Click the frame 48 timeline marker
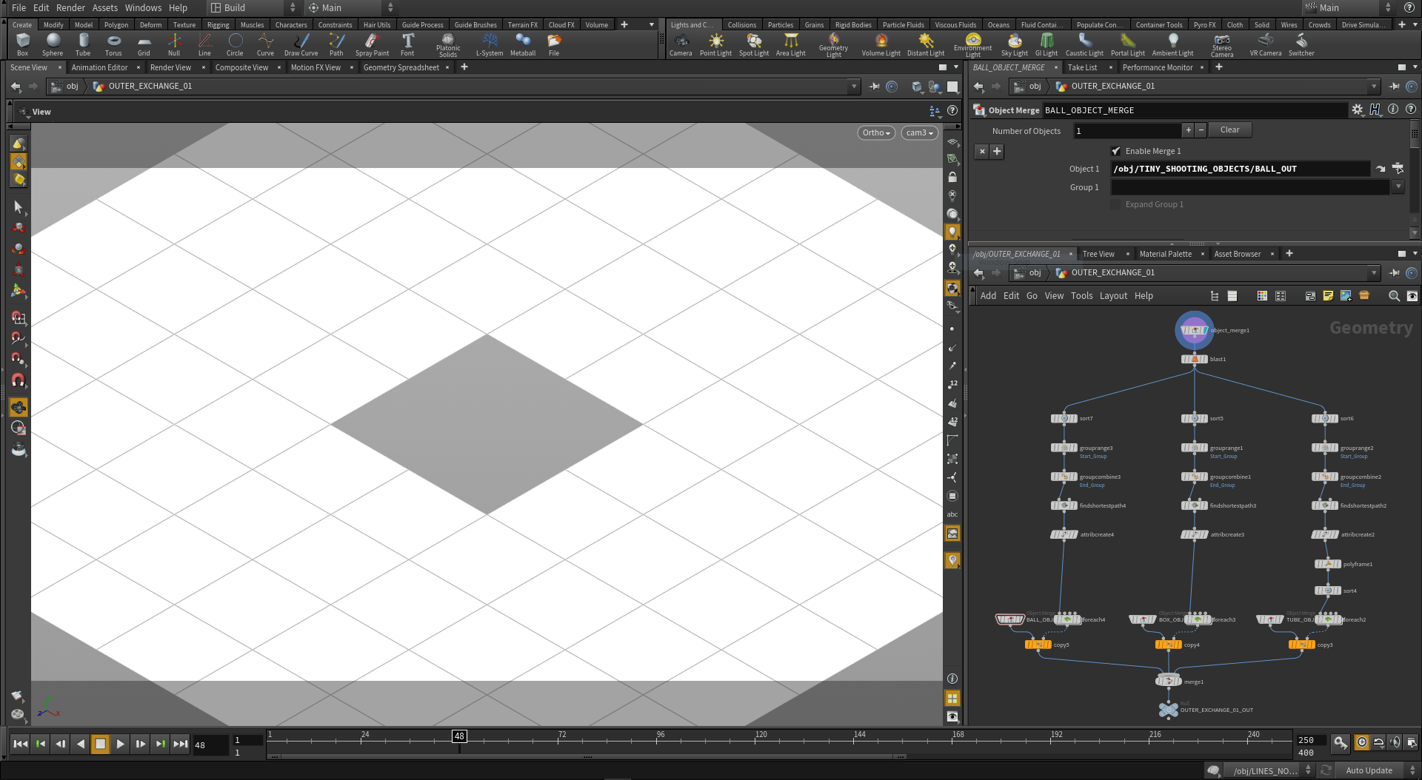 pyautogui.click(x=459, y=736)
